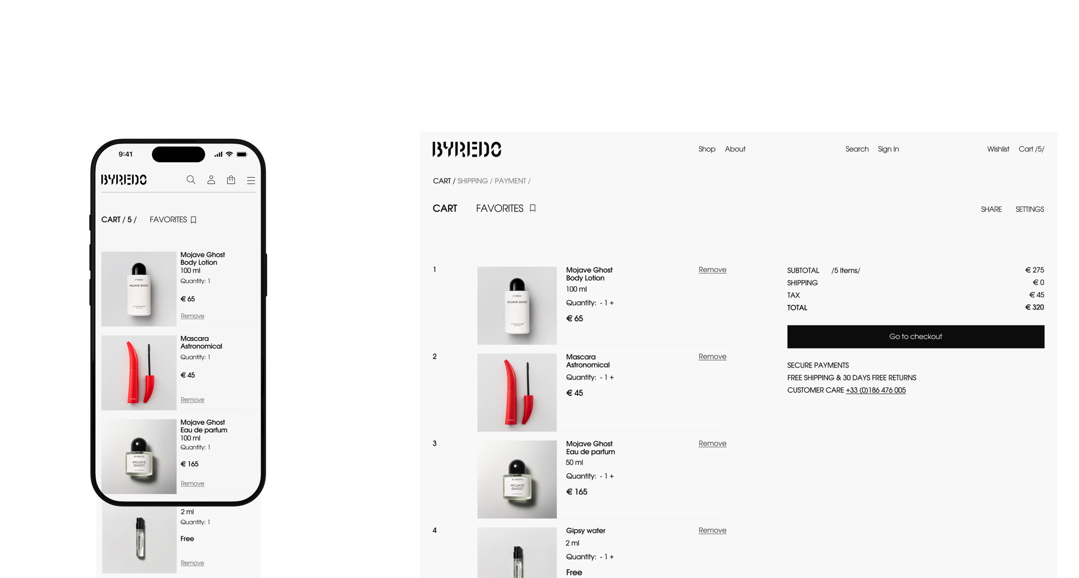The height and width of the screenshot is (578, 1079).
Task: Open the Wishlist link in the top navigation
Action: [x=998, y=149]
